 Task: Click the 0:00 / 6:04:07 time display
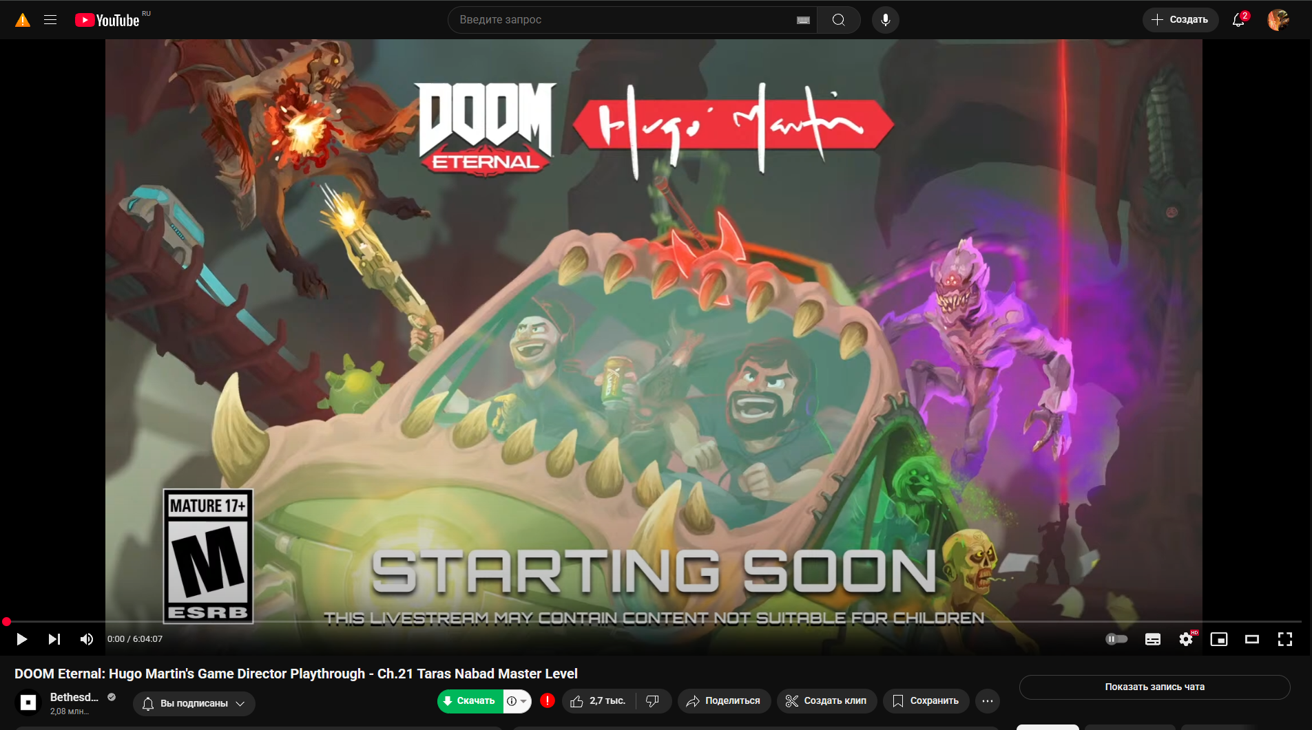(135, 639)
